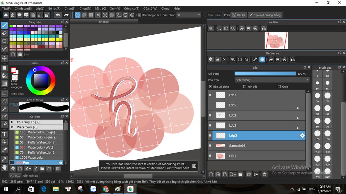Viewport: 346px width, 194px height.
Task: Activate the Magic Wand selection tool
Action: click(x=4, y=109)
